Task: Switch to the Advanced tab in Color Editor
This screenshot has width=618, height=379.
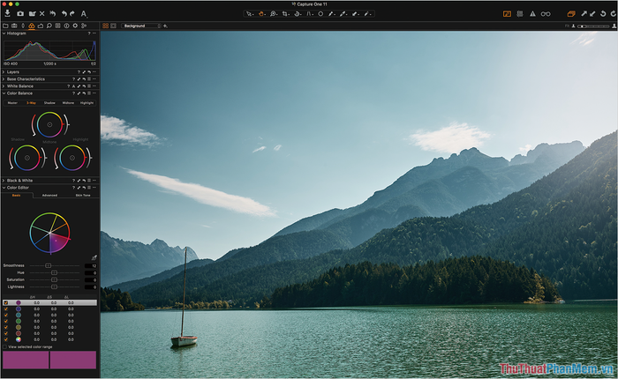Action: (x=49, y=195)
